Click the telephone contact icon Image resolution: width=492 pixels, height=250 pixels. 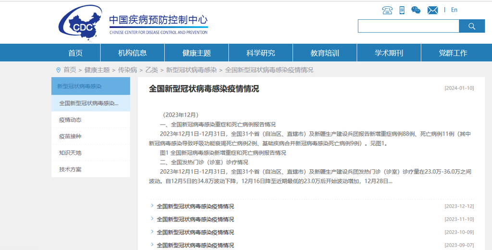click(387, 10)
